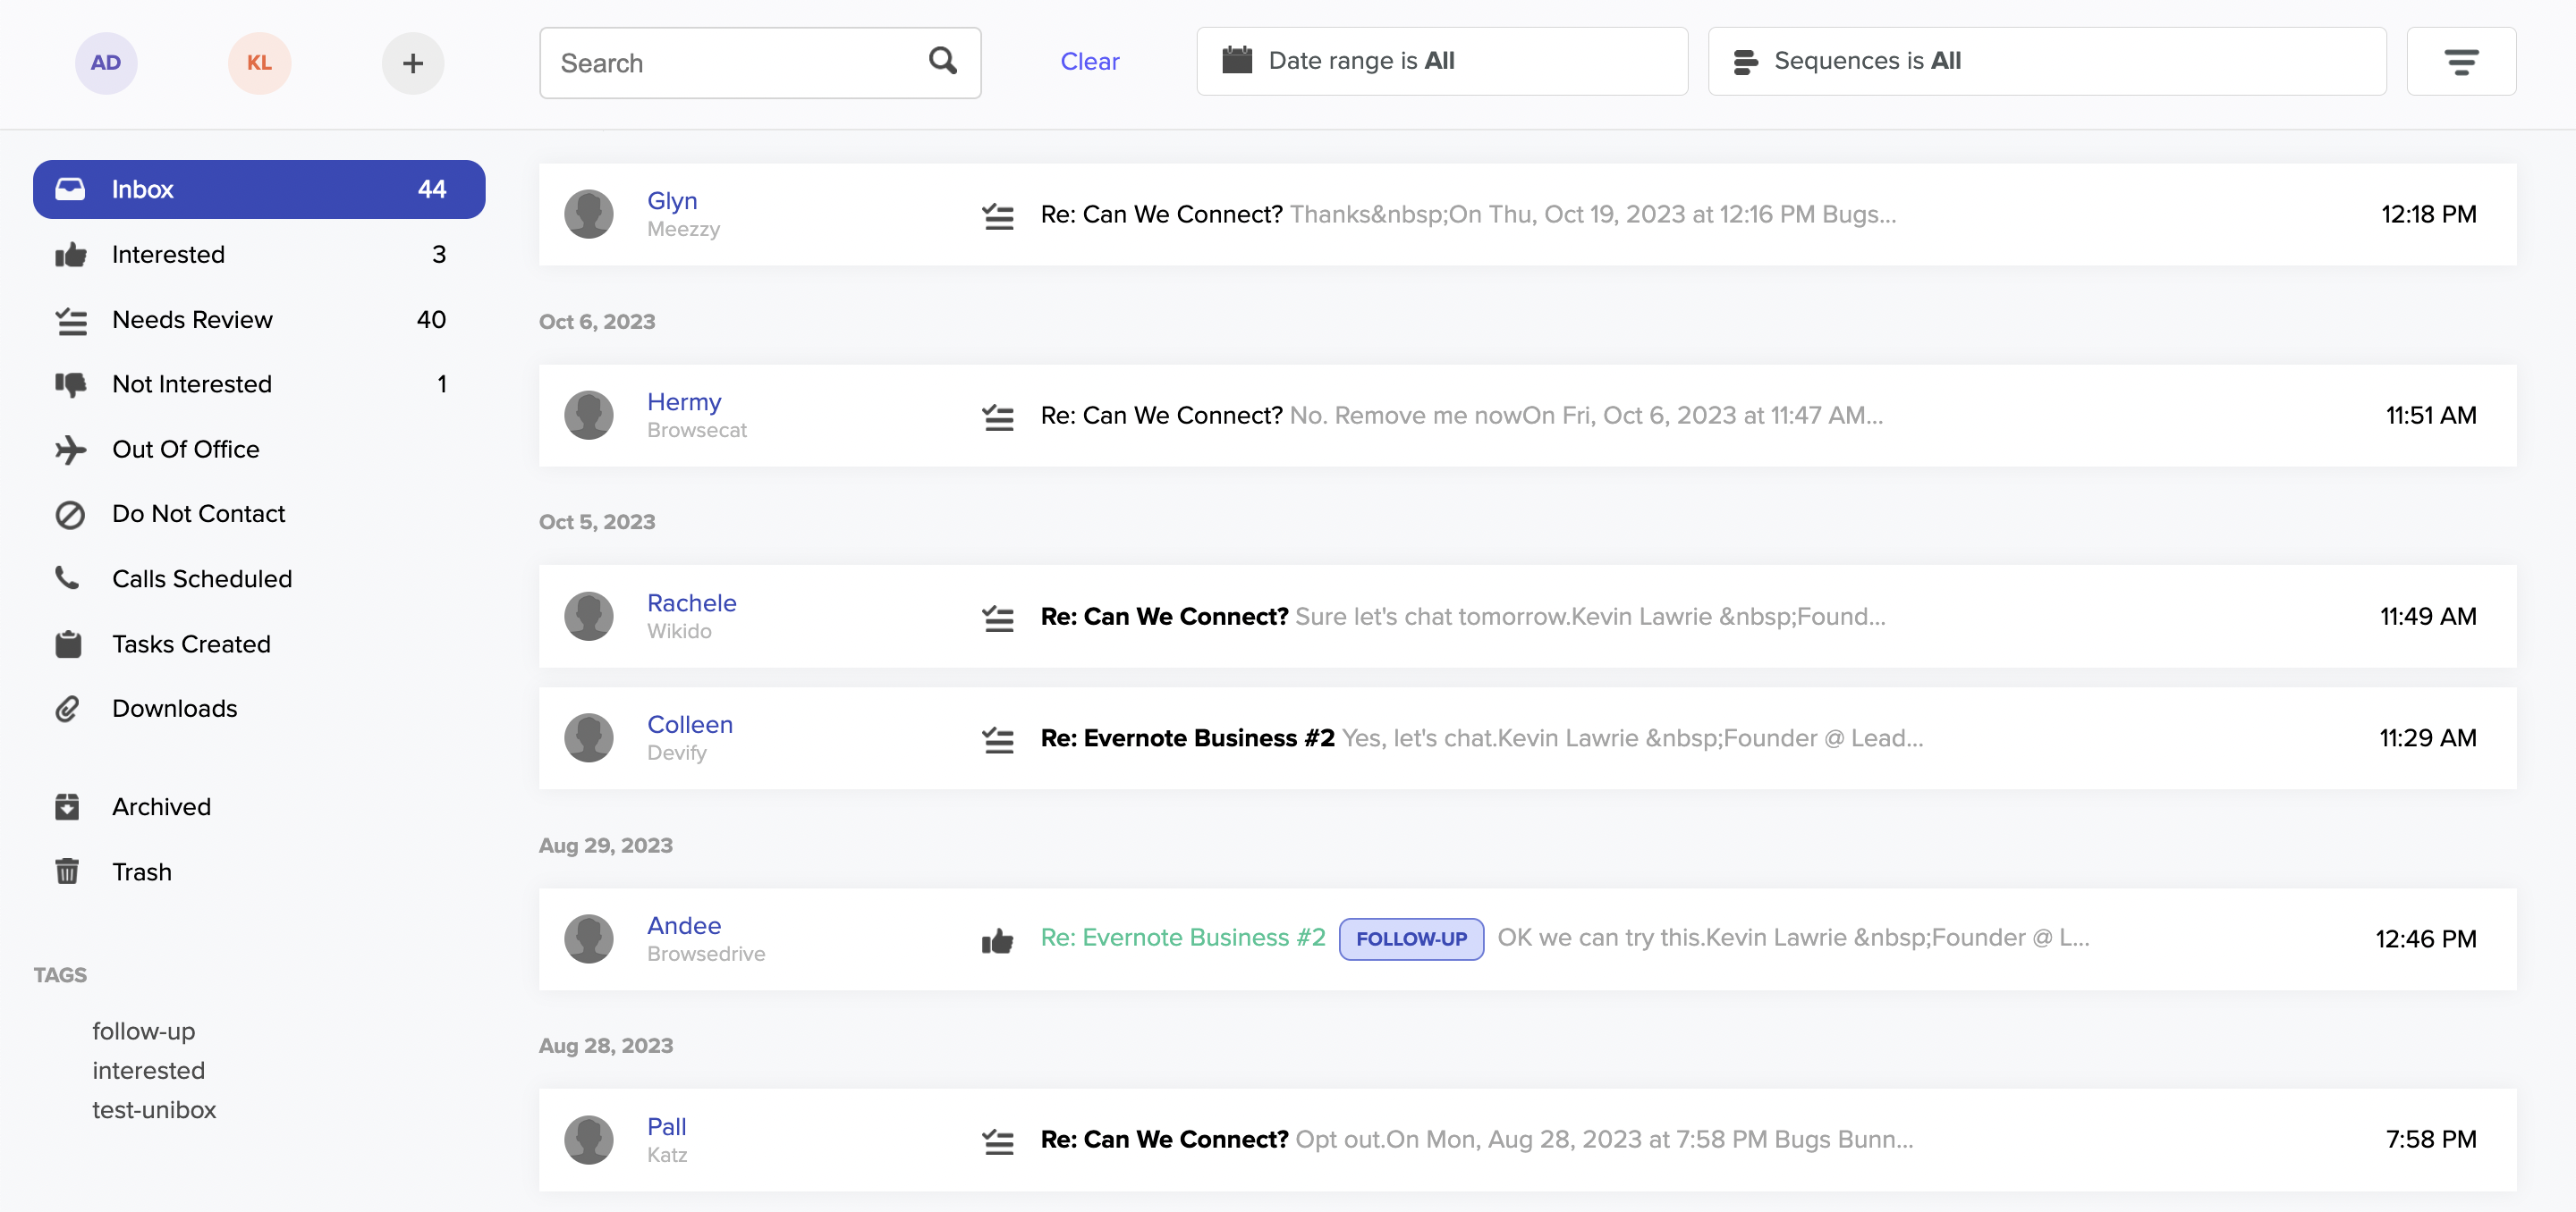
Task: Open the Date range filter dropdown
Action: click(x=1442, y=62)
